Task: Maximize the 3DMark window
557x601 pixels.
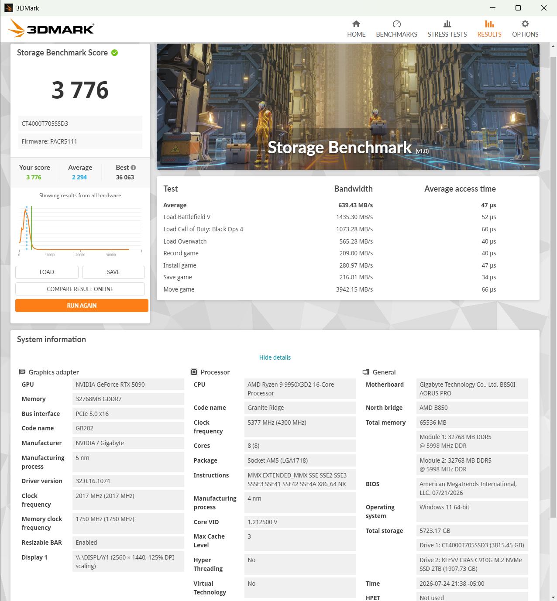Action: (518, 8)
